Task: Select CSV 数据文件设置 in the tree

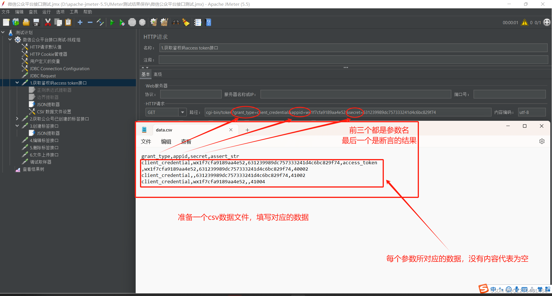Action: (x=54, y=112)
